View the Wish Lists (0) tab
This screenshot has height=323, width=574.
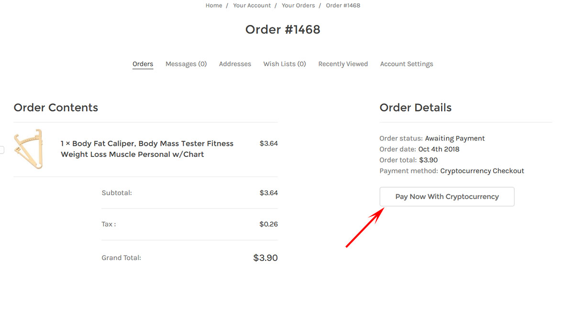[285, 64]
